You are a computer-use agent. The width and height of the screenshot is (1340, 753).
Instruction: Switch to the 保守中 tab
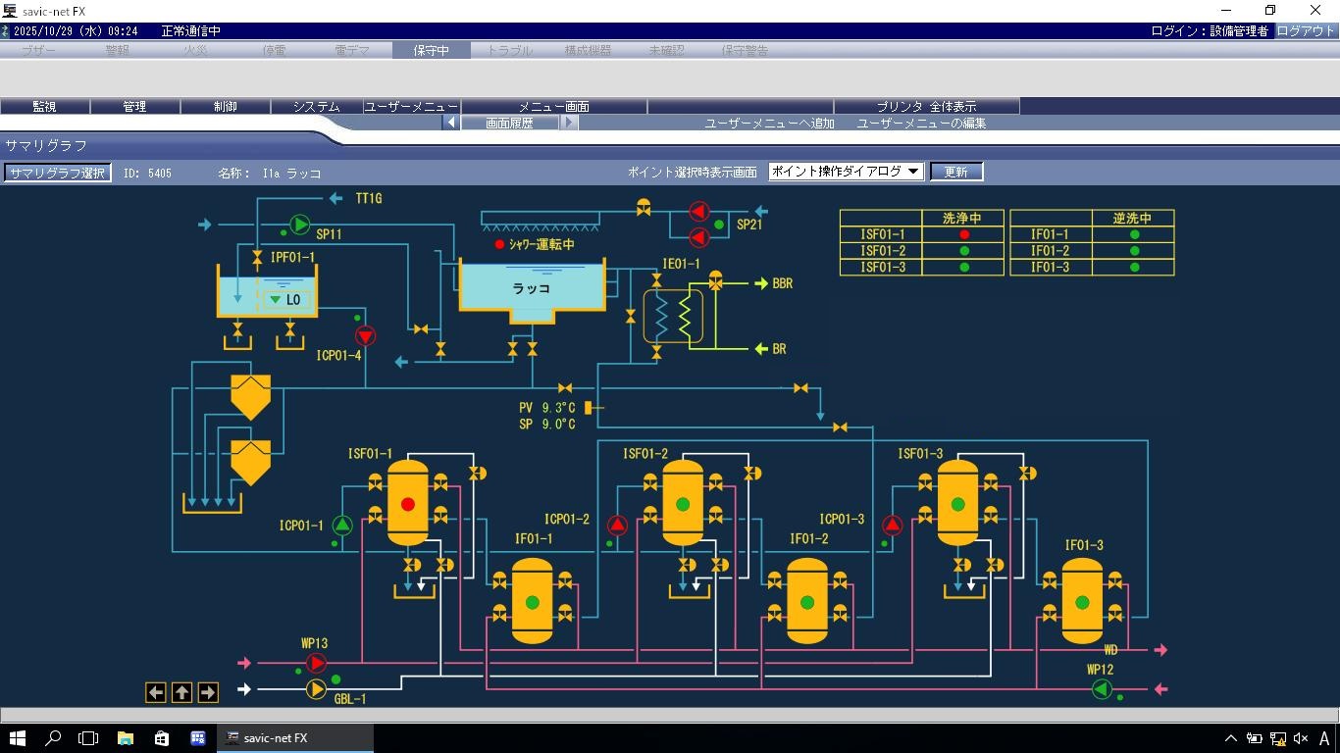coord(431,50)
